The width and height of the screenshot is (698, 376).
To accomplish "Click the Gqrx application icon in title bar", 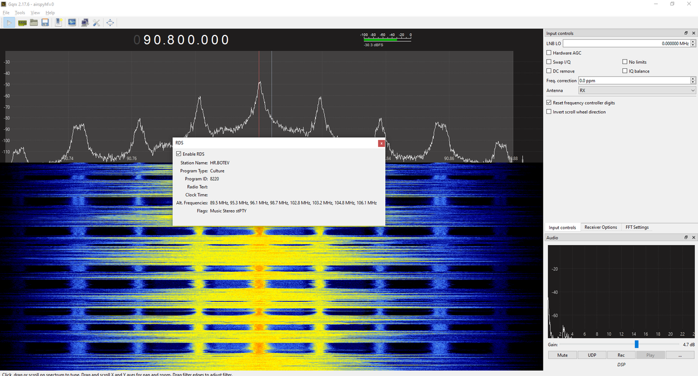I will (x=4, y=4).
